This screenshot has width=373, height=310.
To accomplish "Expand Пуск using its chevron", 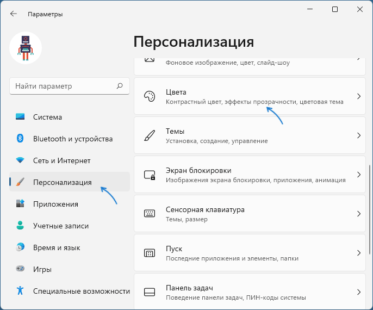I will (x=359, y=253).
